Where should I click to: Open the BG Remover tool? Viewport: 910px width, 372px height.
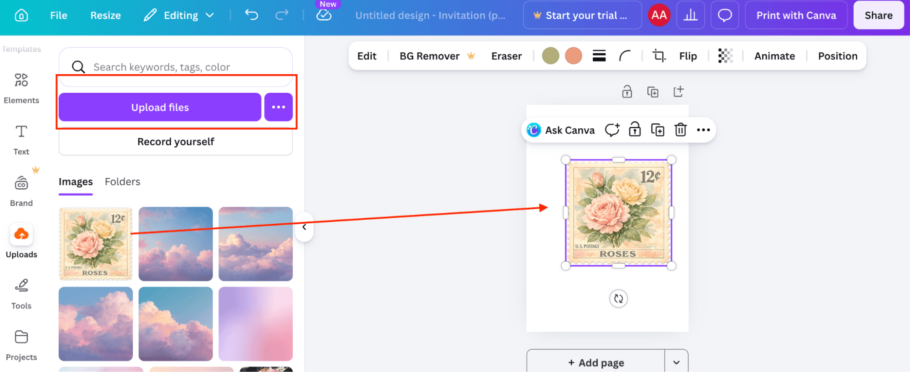437,56
